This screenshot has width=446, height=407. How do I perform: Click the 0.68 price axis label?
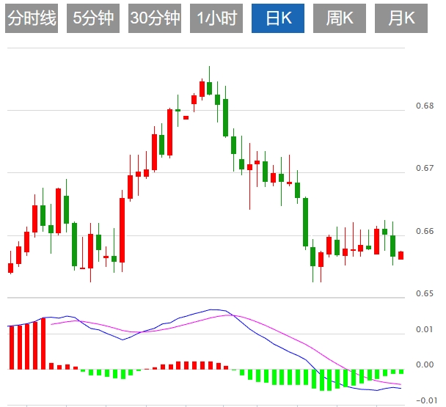coord(425,106)
